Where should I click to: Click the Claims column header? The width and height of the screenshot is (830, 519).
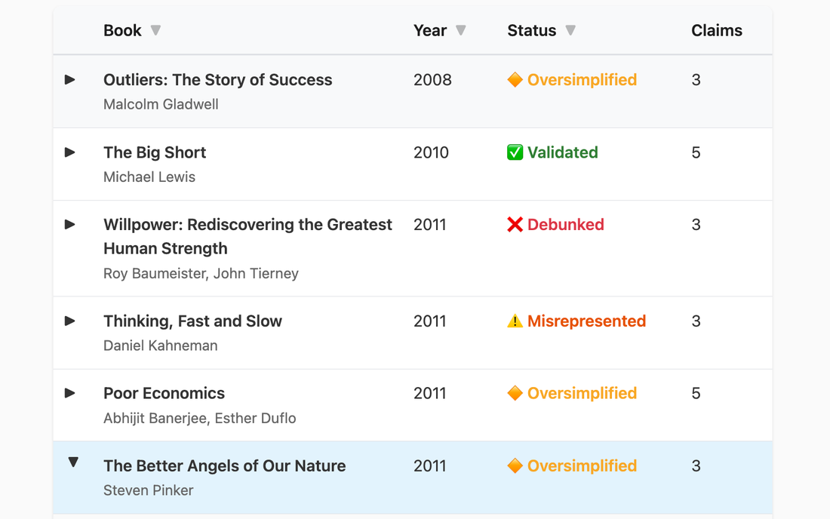pyautogui.click(x=716, y=31)
